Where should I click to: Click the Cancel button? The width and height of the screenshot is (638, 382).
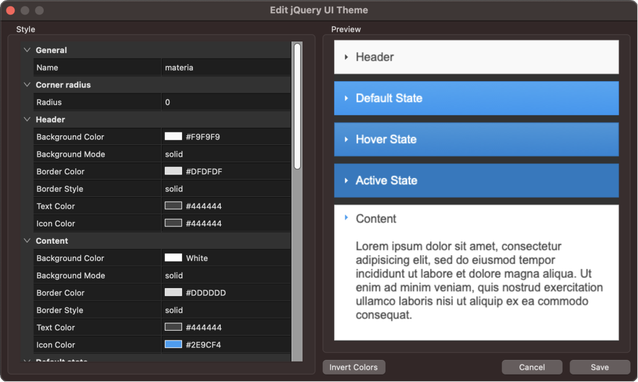click(531, 367)
